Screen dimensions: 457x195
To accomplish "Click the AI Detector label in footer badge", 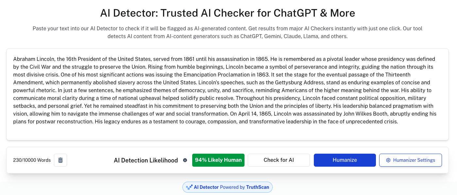I will pos(206,187).
